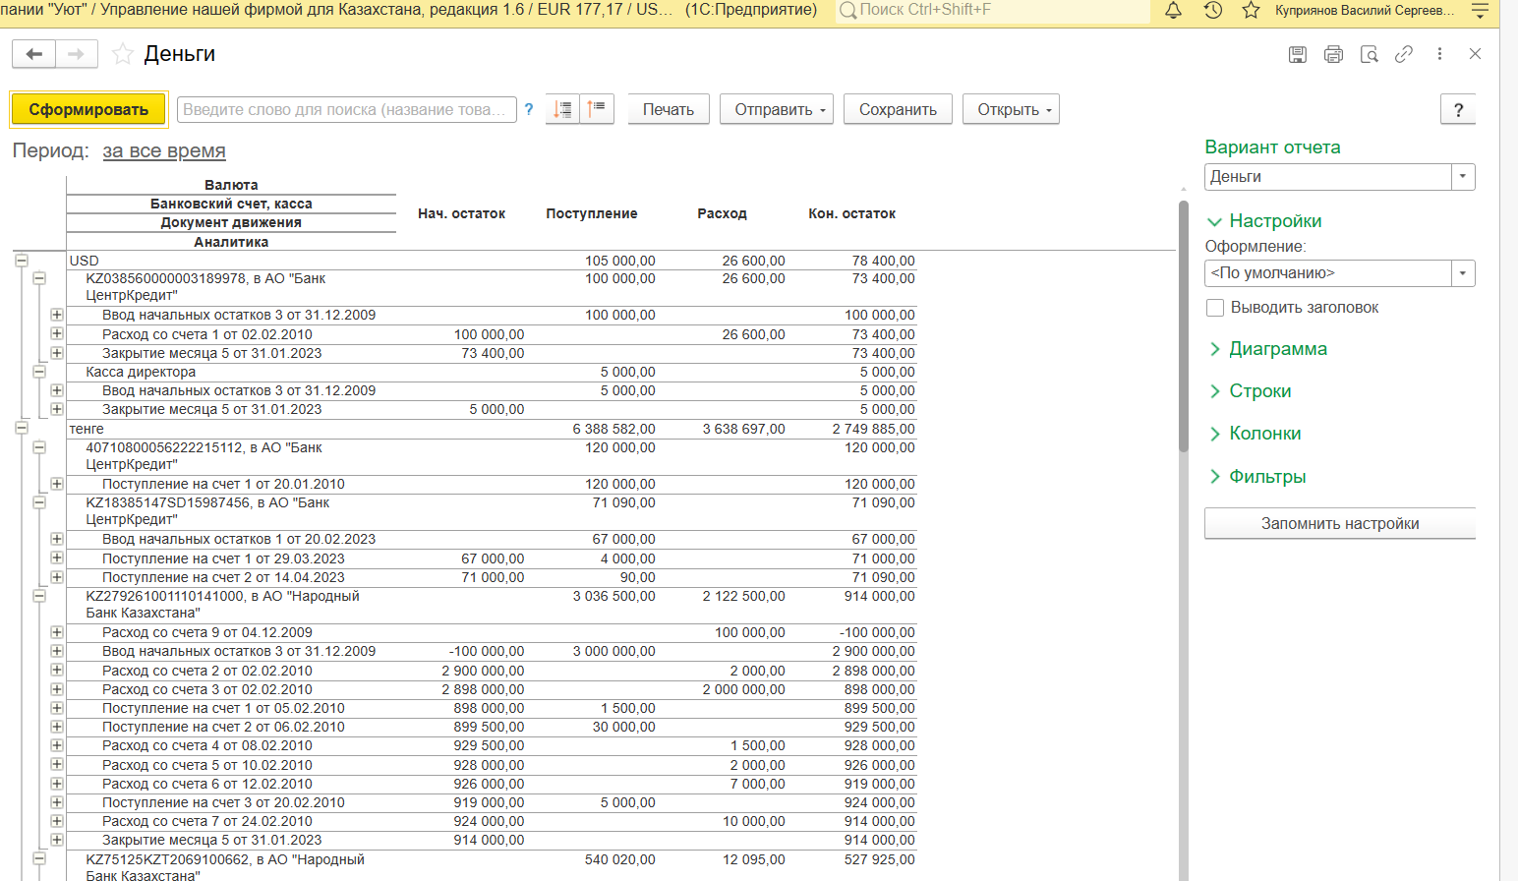Open the print preview icon
This screenshot has width=1518, height=881.
click(1369, 54)
